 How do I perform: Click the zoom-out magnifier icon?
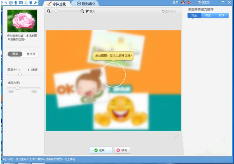coord(49,11)
